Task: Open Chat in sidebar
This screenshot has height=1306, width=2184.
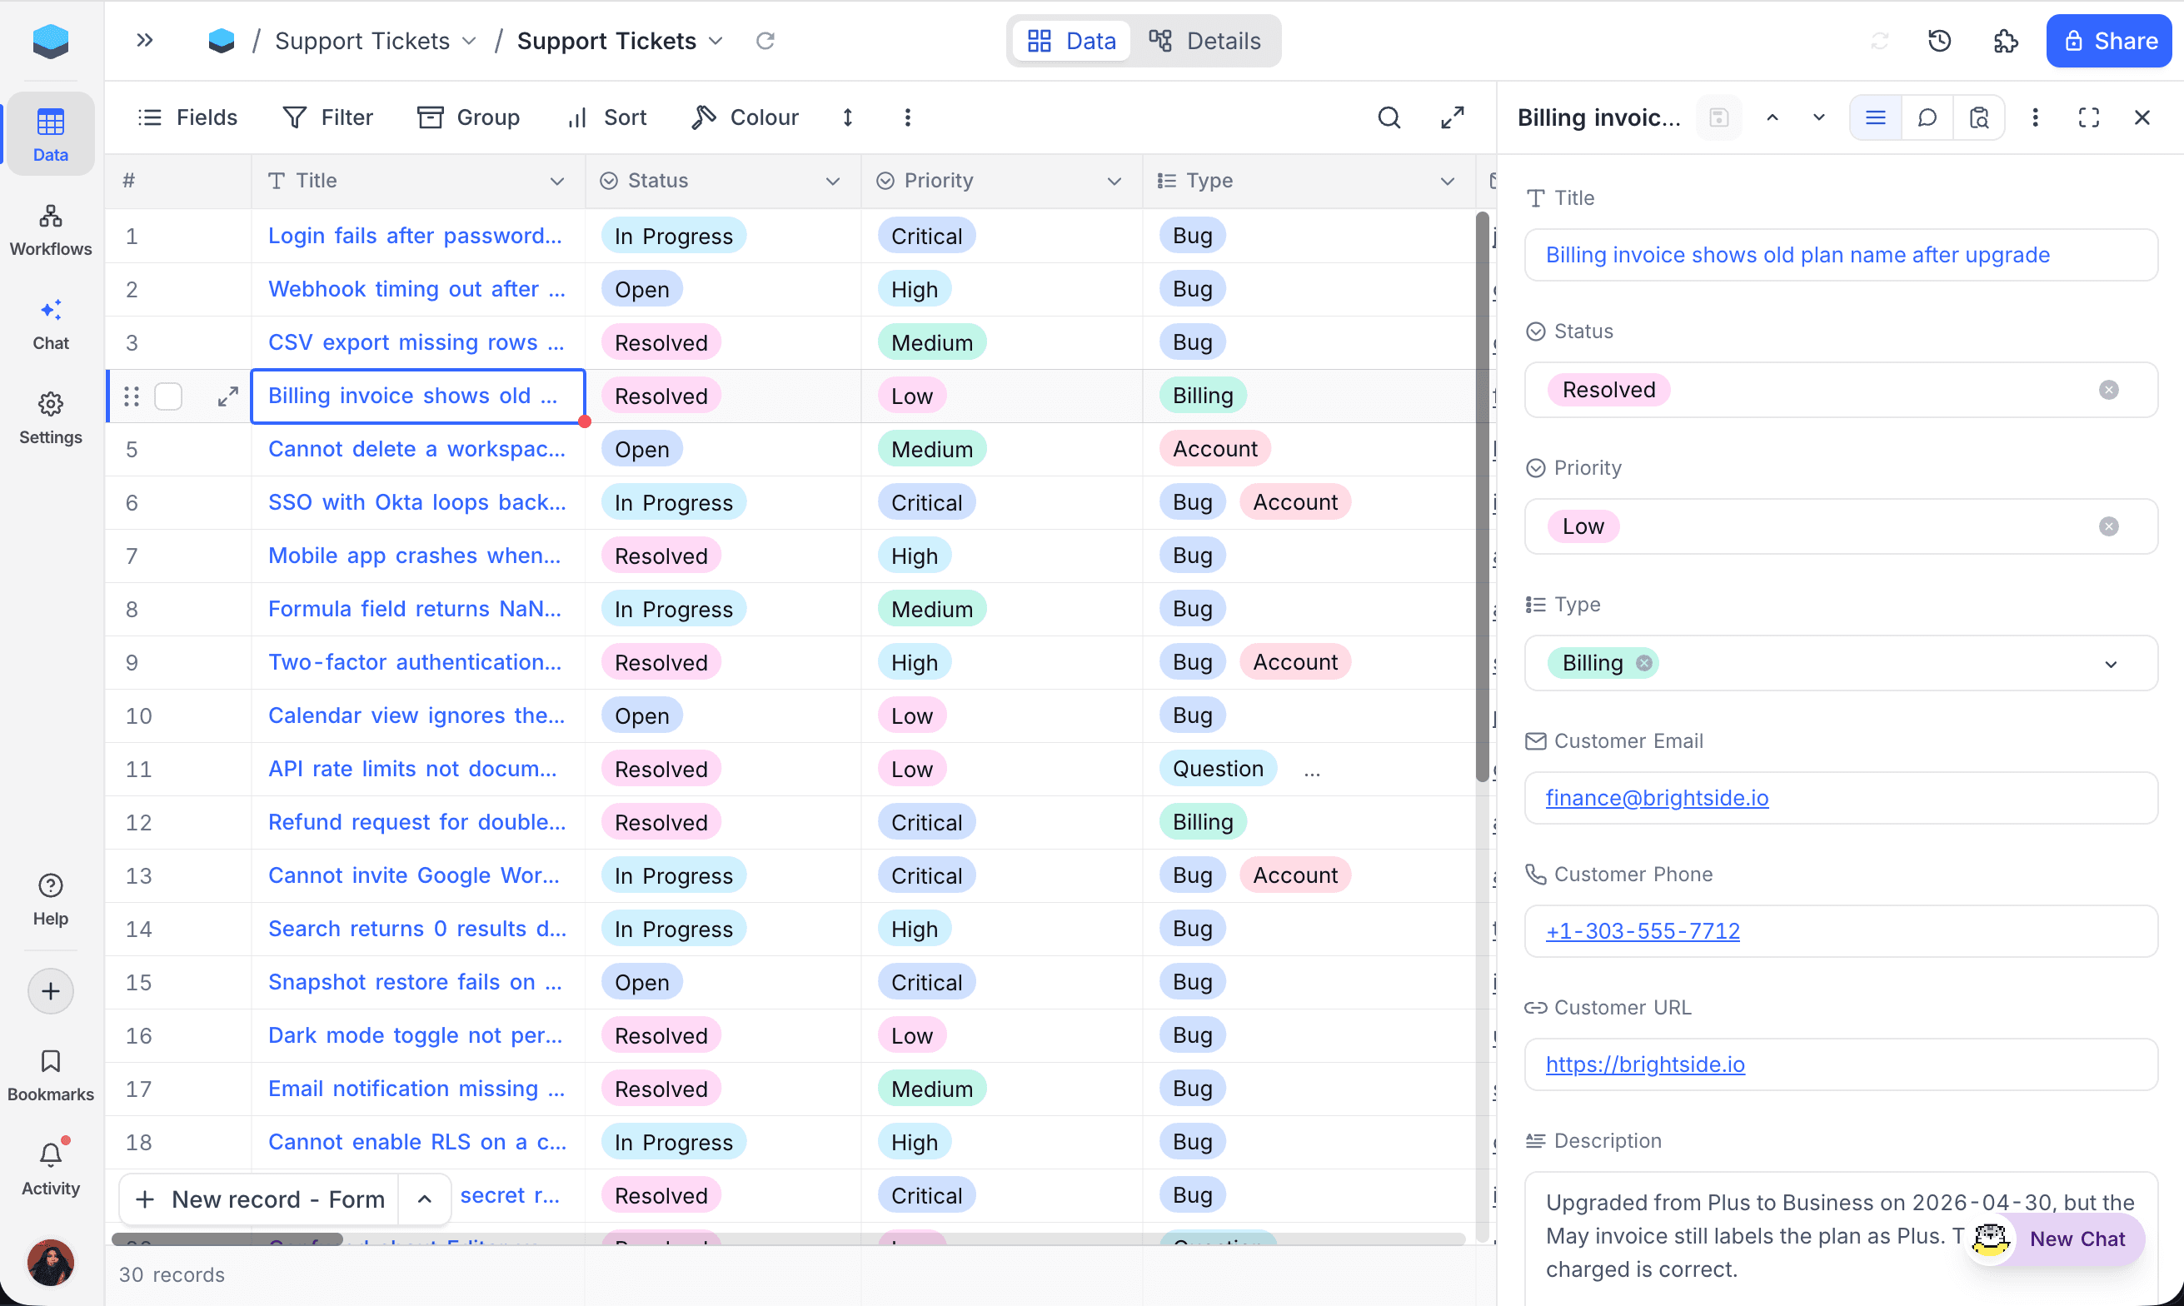Action: (x=50, y=325)
